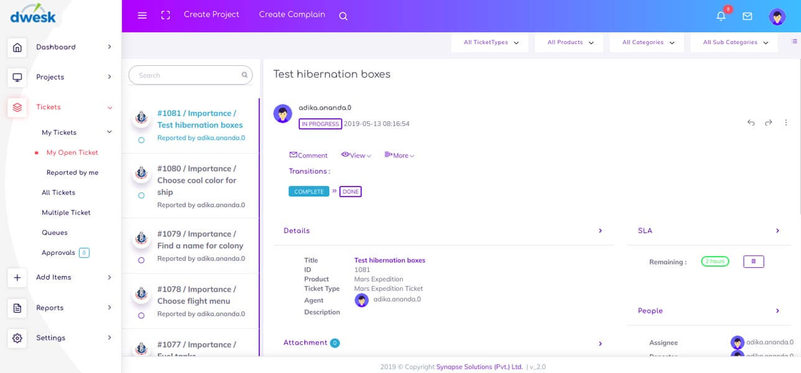
Task: Select the radio circle for ticket #1080
Action: [141, 196]
